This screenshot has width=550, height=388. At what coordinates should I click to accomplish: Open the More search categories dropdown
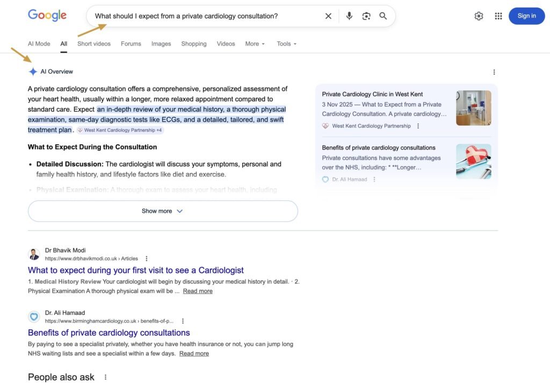click(255, 44)
